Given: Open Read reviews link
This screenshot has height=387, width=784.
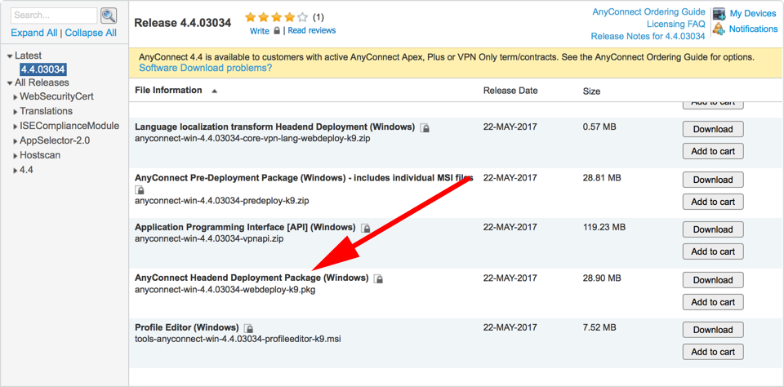Looking at the screenshot, I should click(312, 30).
